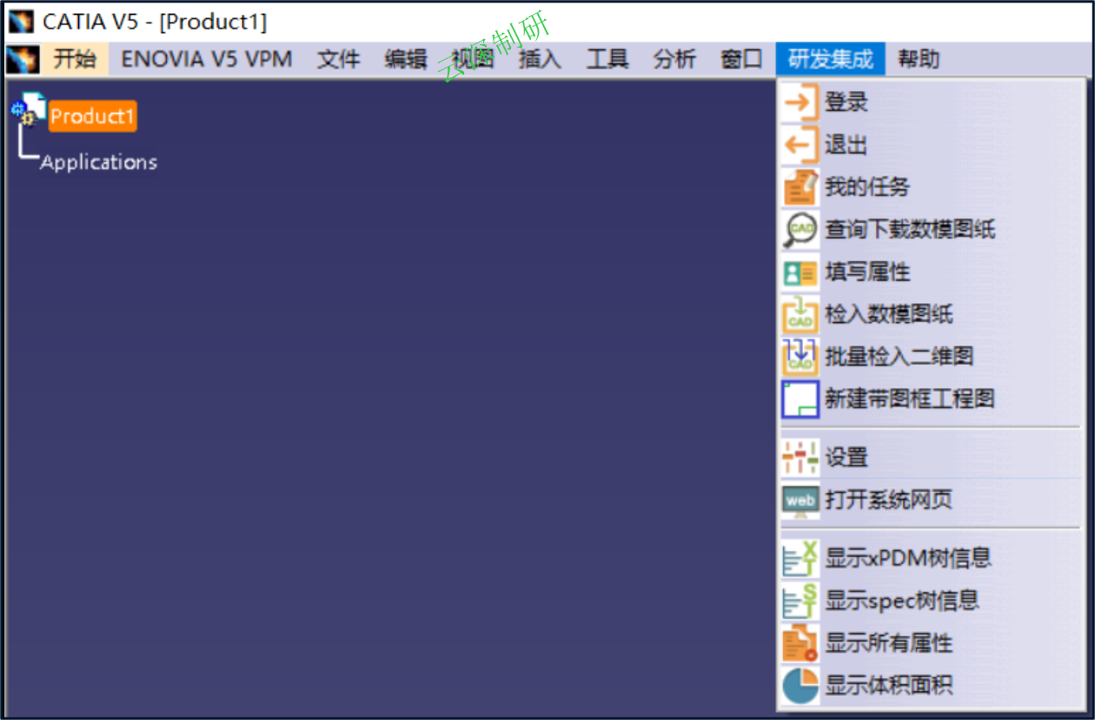This screenshot has width=1095, height=720.
Task: Choose the 设置 entry text
Action: pyautogui.click(x=846, y=457)
